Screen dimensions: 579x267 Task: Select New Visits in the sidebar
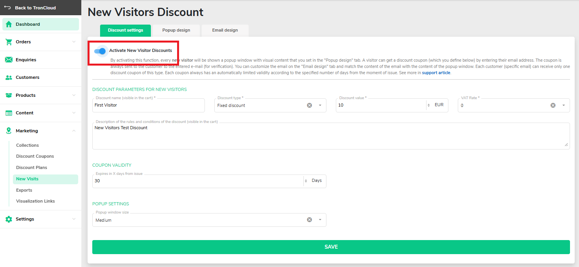point(45,179)
